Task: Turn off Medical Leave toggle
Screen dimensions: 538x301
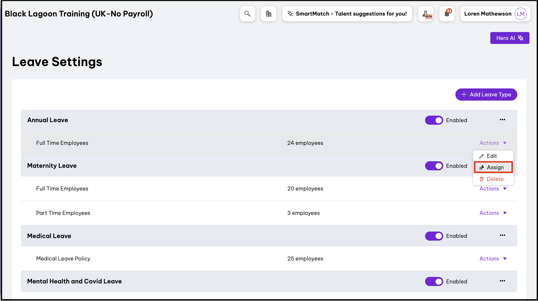Action: [x=434, y=236]
